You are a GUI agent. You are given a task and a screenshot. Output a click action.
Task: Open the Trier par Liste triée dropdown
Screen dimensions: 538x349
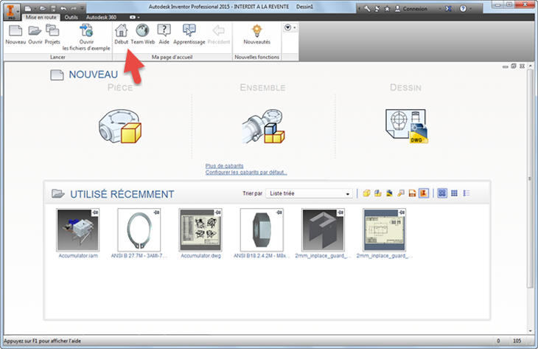(x=309, y=193)
